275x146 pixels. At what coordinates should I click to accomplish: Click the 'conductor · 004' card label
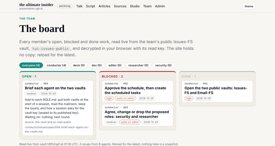tap(37, 84)
